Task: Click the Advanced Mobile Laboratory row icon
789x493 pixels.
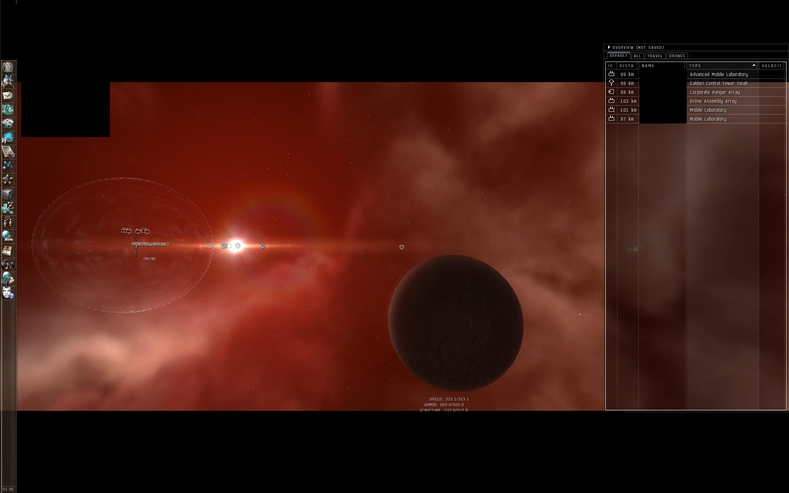Action: pos(611,74)
